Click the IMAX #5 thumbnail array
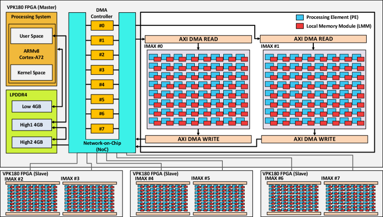The height and width of the screenshot is (217, 383). pos(220,198)
